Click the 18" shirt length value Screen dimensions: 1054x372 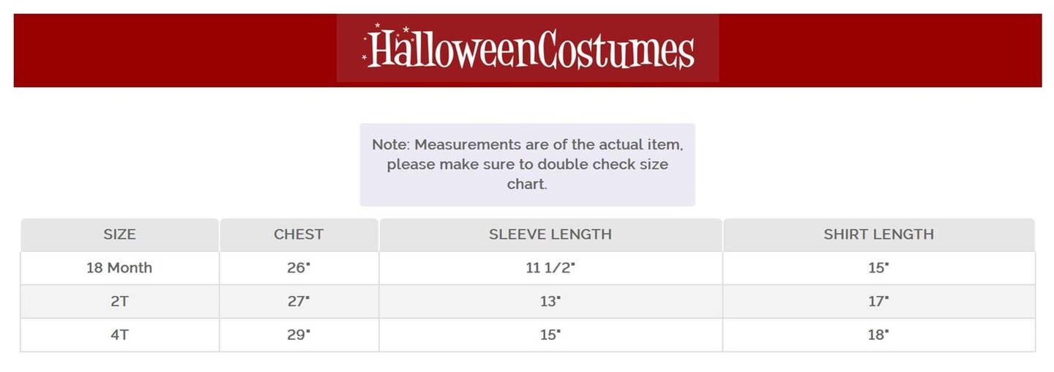(878, 335)
